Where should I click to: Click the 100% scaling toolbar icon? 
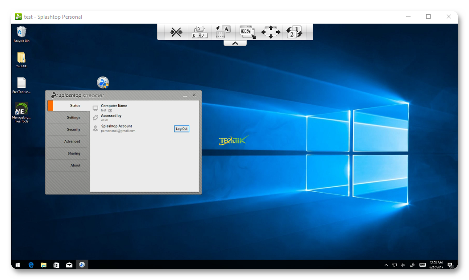[x=247, y=32]
